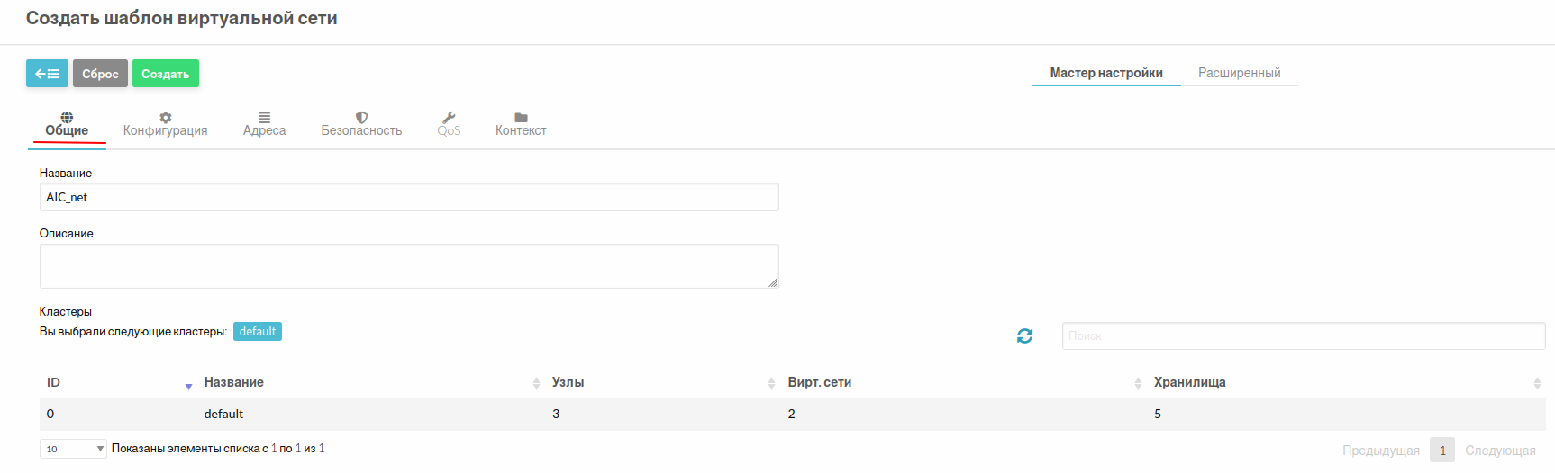This screenshot has width=1555, height=473.
Task: Sort the table by the ID column
Action: [x=118, y=383]
